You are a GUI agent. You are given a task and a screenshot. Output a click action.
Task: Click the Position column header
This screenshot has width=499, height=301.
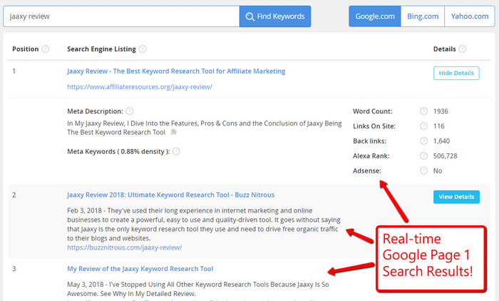click(26, 49)
